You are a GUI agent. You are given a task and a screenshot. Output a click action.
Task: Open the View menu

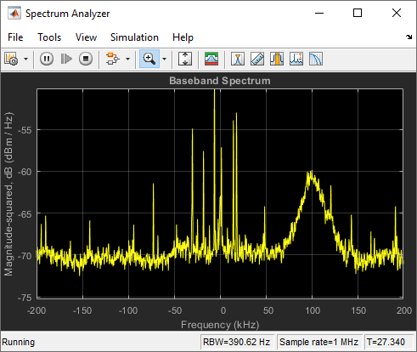(86, 37)
